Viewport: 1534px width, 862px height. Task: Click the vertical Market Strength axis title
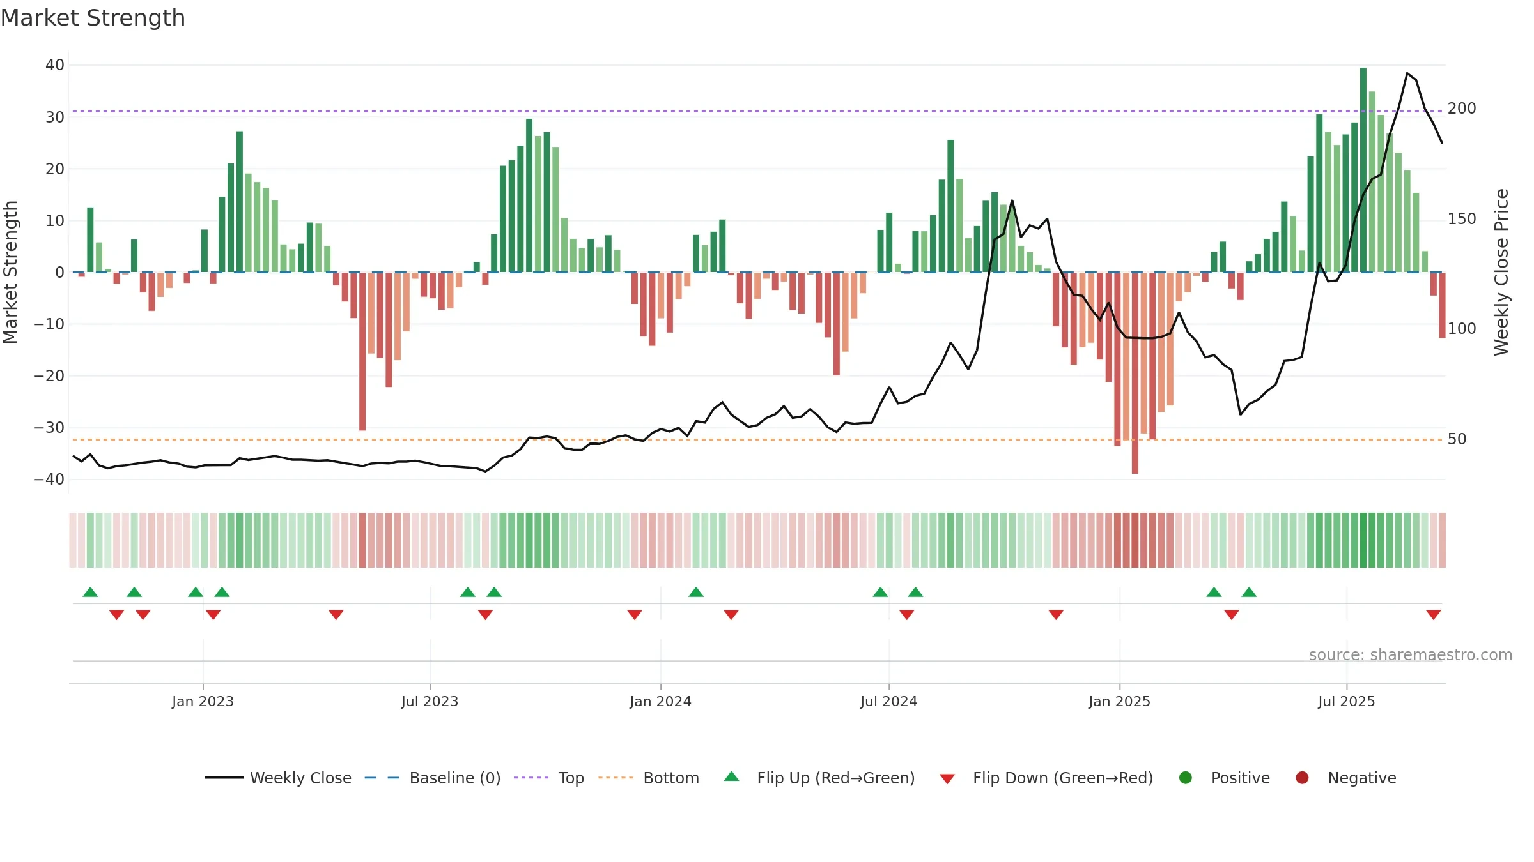click(x=10, y=272)
